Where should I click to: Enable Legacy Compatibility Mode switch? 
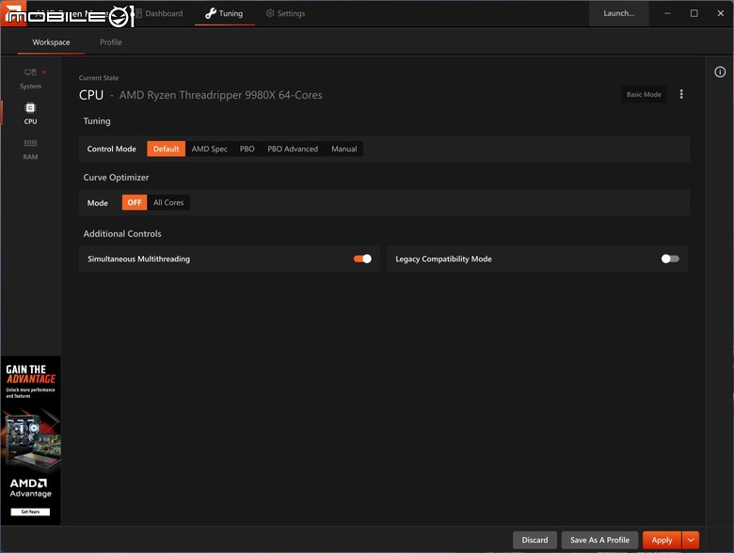[670, 259]
